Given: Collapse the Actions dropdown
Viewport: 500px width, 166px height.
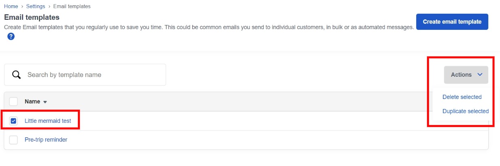Looking at the screenshot, I should coord(466,75).
